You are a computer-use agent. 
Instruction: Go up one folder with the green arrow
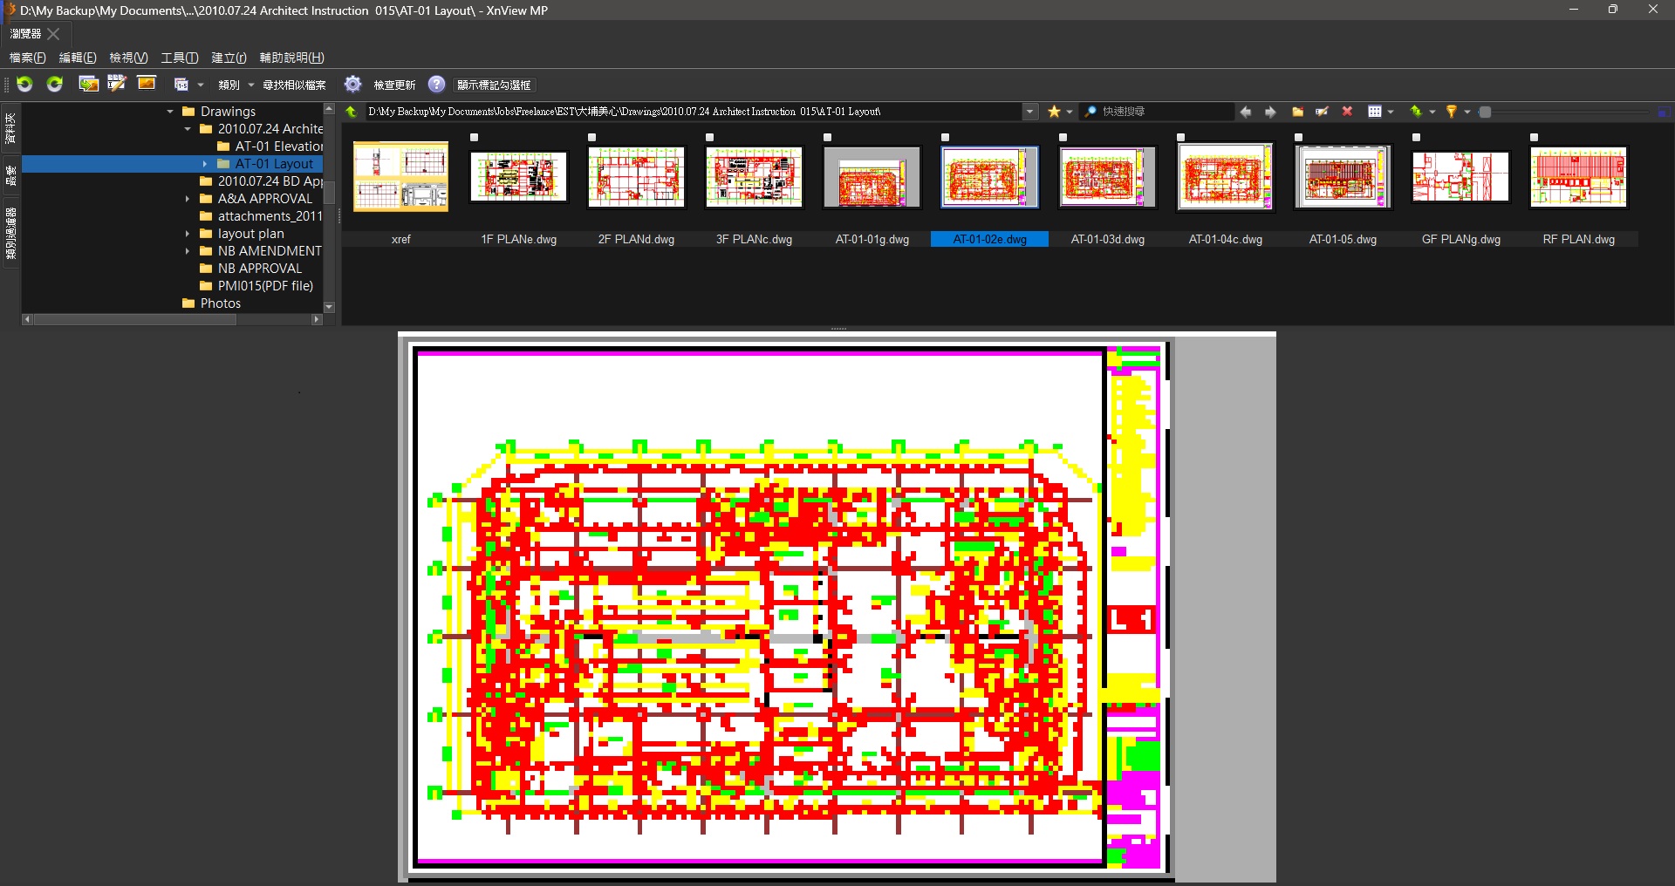point(352,112)
